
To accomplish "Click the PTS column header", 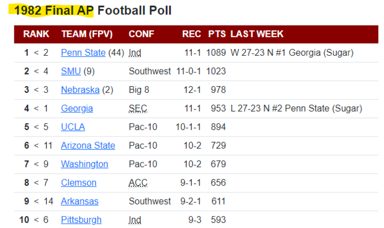I will tap(217, 34).
